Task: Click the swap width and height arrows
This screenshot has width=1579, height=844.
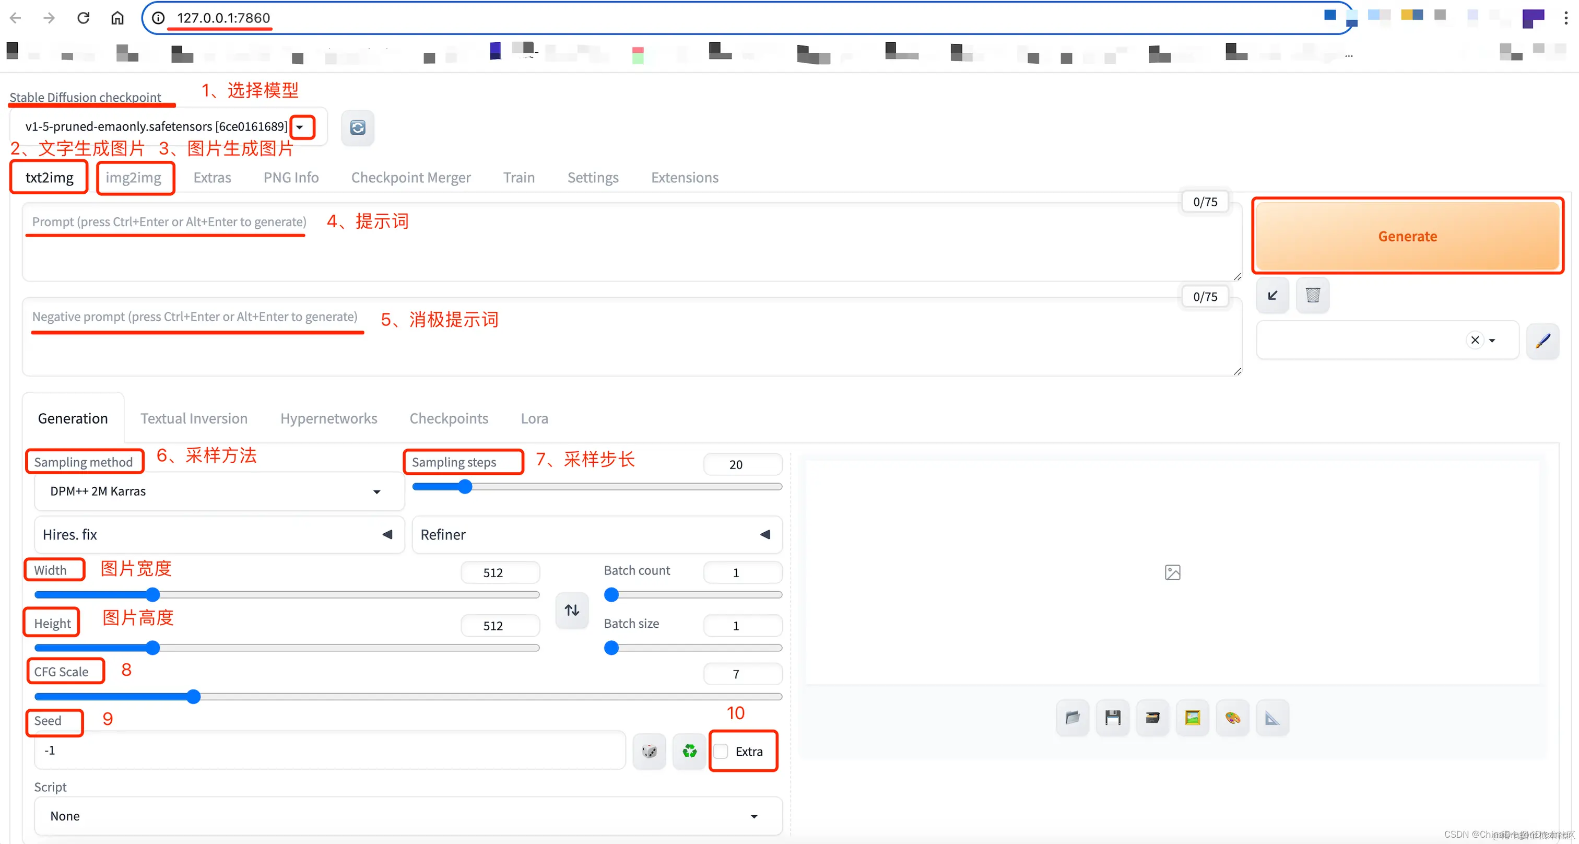Action: click(x=571, y=610)
